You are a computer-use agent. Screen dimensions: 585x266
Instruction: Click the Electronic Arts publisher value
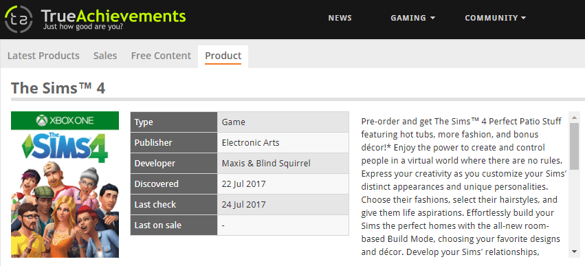[x=250, y=143]
